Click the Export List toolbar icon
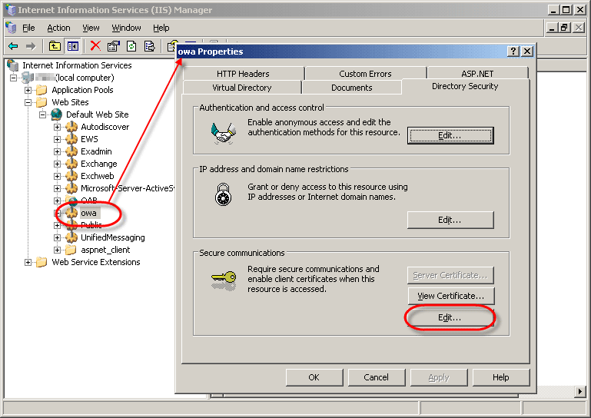The width and height of the screenshot is (591, 418). click(150, 46)
